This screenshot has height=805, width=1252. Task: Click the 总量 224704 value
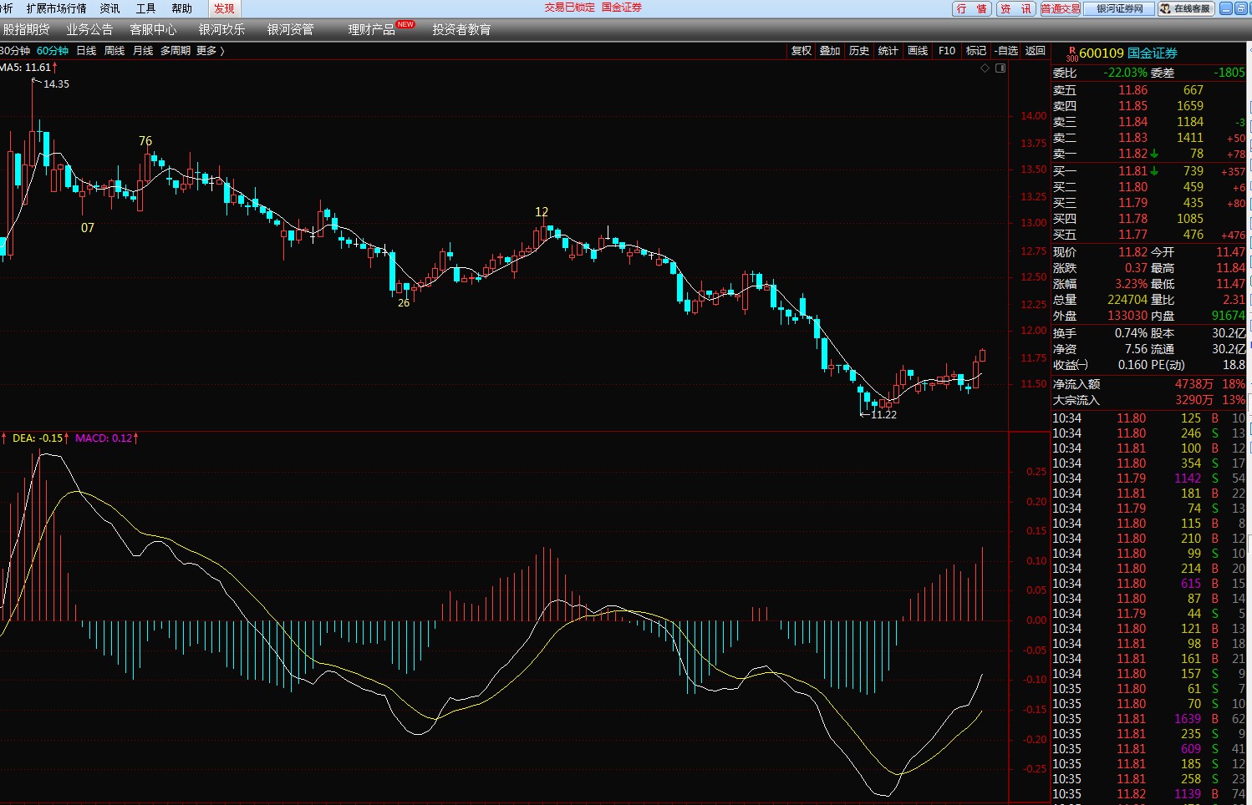tap(1127, 300)
